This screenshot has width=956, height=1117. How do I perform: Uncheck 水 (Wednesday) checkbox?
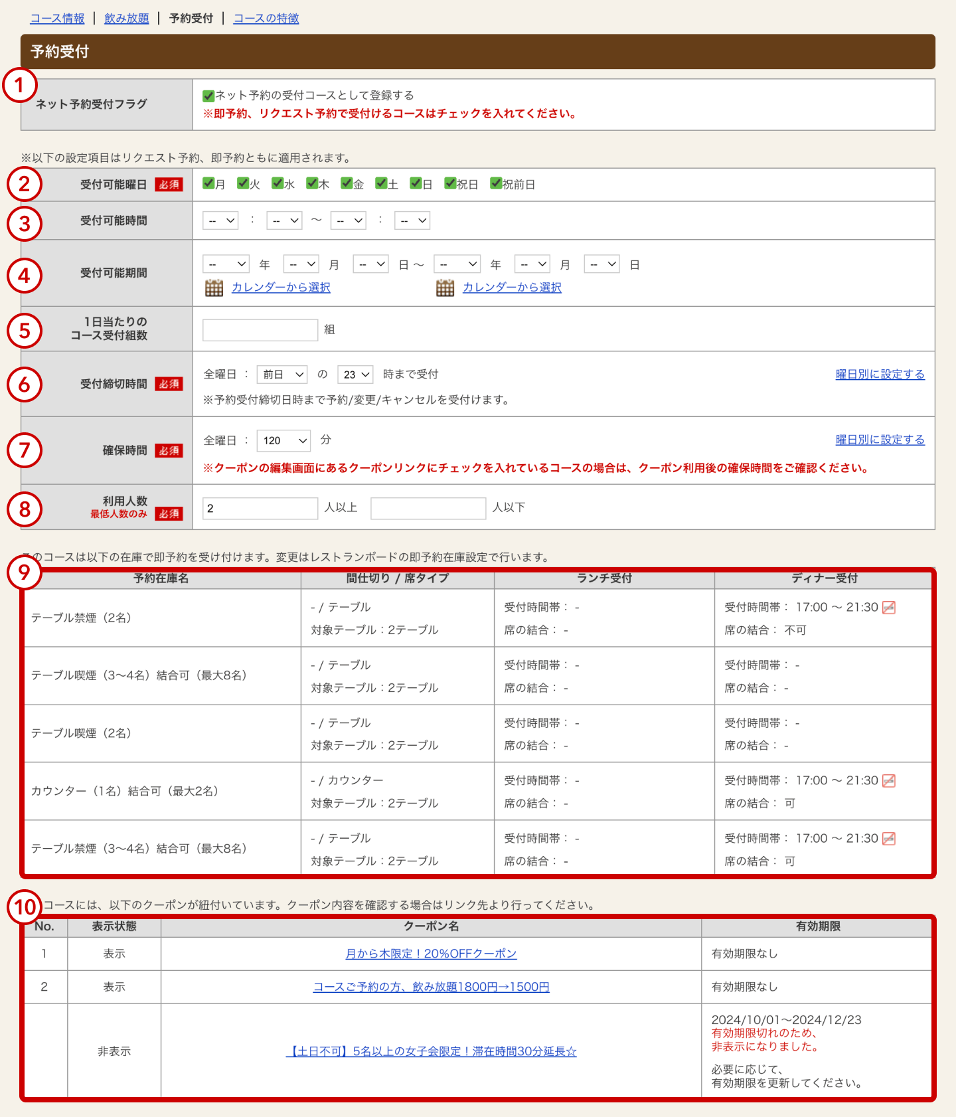278,183
